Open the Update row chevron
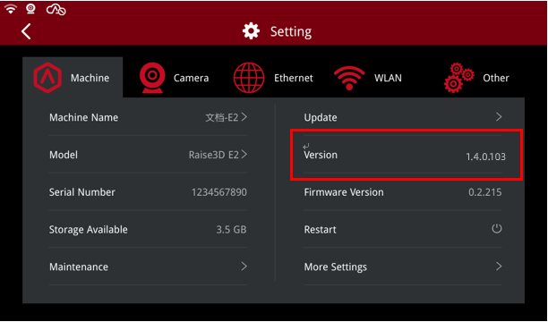The height and width of the screenshot is (322, 548). click(499, 116)
